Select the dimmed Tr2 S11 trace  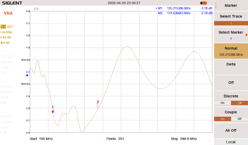coord(7,56)
